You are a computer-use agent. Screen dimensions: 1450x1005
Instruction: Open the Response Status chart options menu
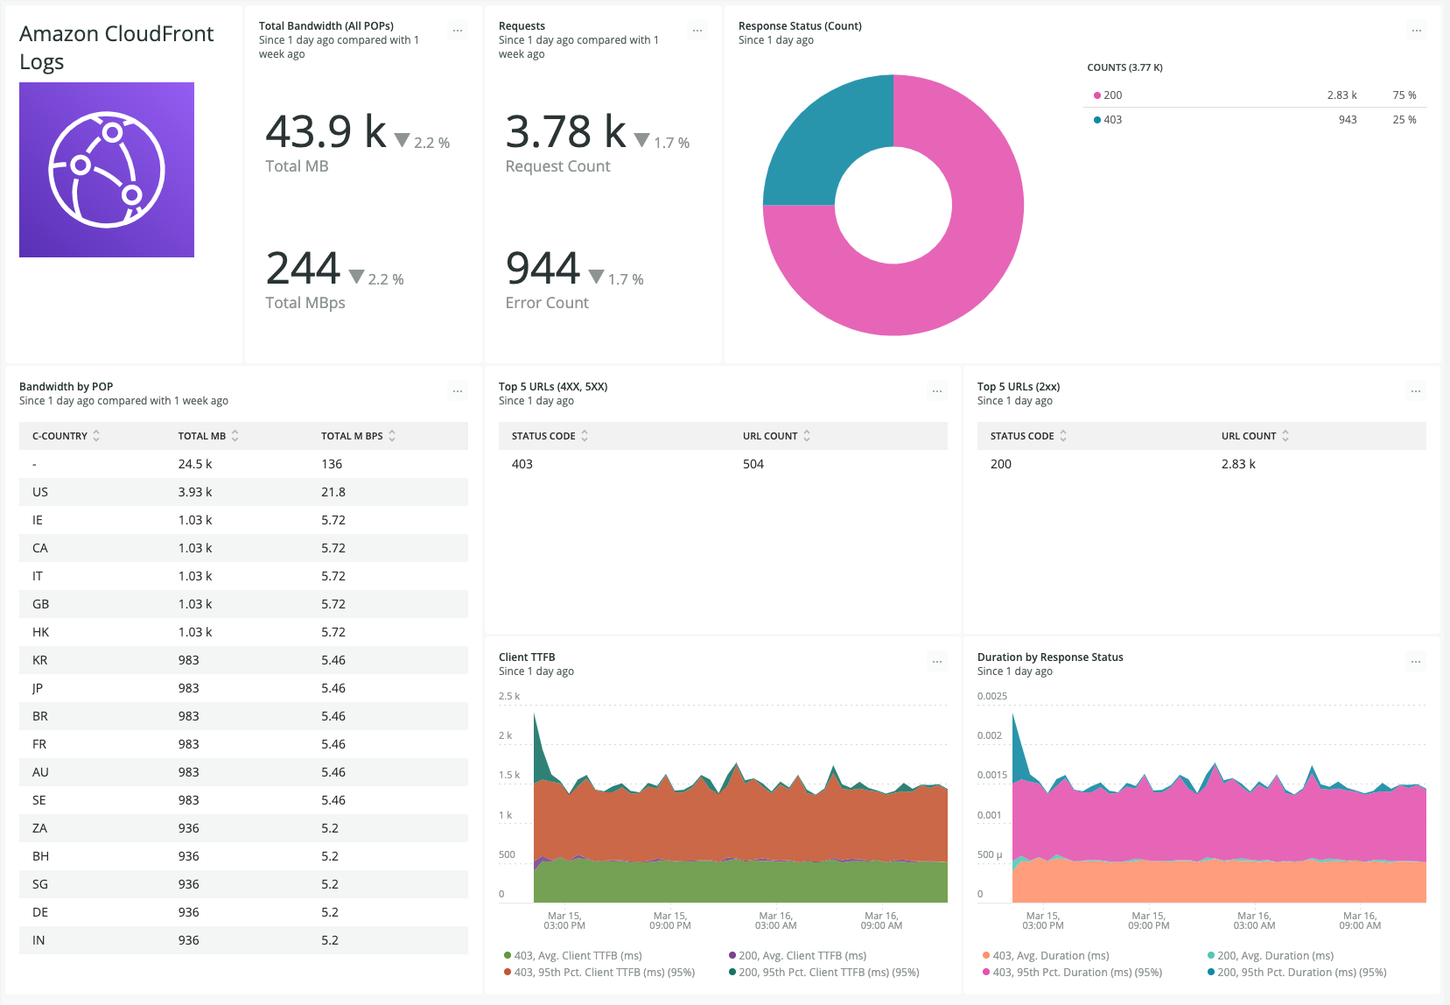[x=1417, y=30]
